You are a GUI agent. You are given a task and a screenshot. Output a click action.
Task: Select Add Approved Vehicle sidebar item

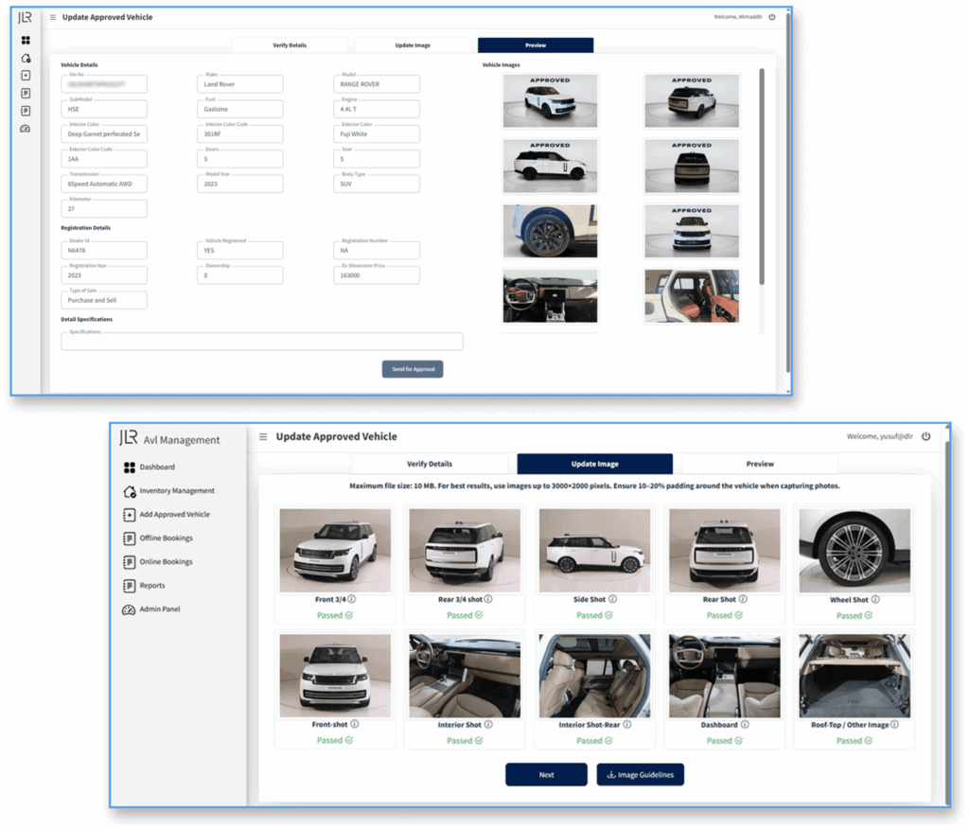(x=174, y=515)
